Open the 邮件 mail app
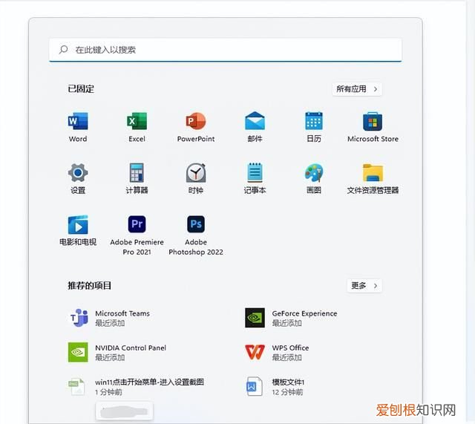475x424 pixels. tap(255, 121)
